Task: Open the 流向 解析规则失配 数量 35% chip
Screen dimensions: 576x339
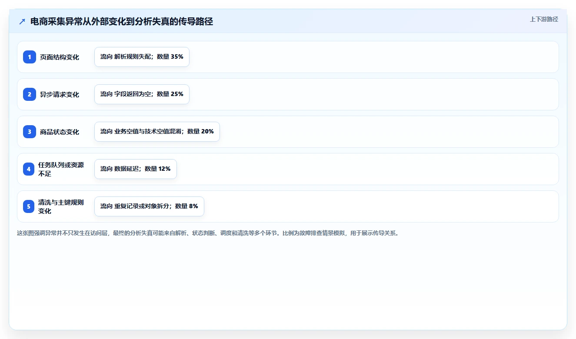Action: pyautogui.click(x=142, y=57)
